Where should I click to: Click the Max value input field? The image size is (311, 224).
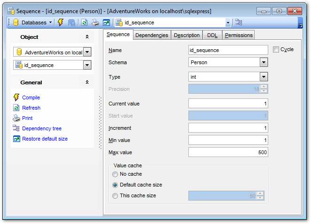pos(228,152)
